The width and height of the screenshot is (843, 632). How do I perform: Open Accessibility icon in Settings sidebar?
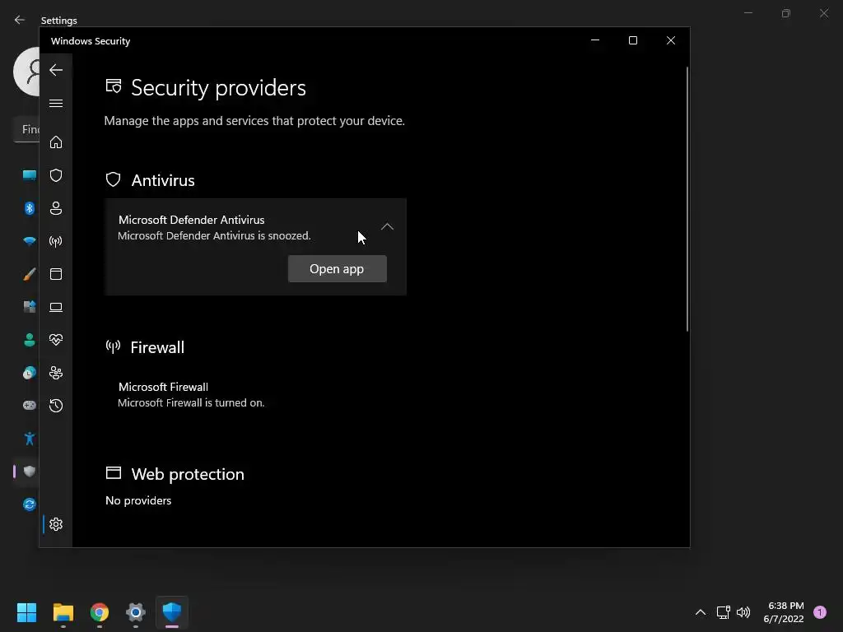click(29, 439)
